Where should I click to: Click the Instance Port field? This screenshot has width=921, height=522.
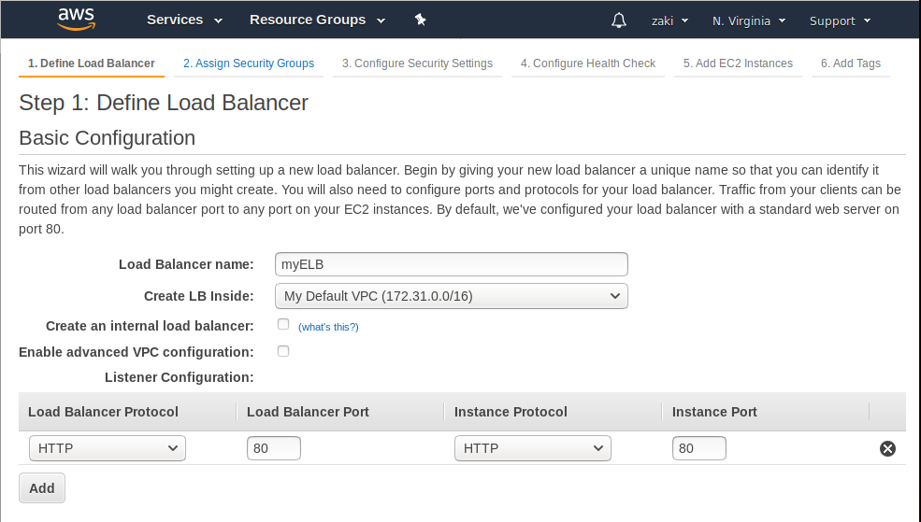(699, 448)
